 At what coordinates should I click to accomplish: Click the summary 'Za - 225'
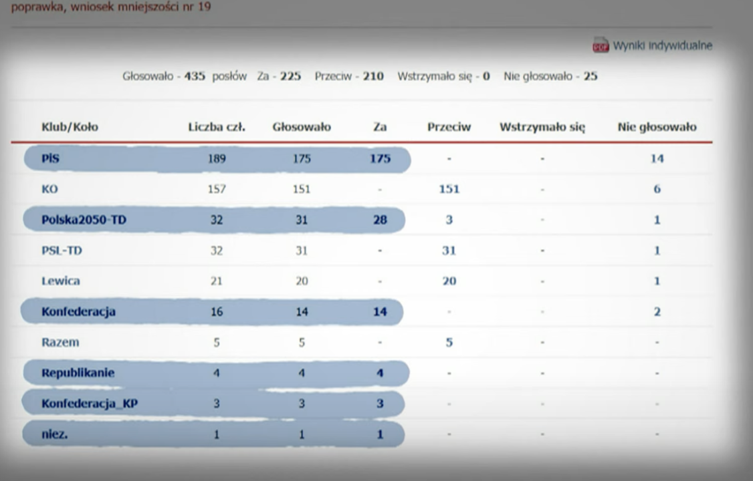pyautogui.click(x=279, y=76)
